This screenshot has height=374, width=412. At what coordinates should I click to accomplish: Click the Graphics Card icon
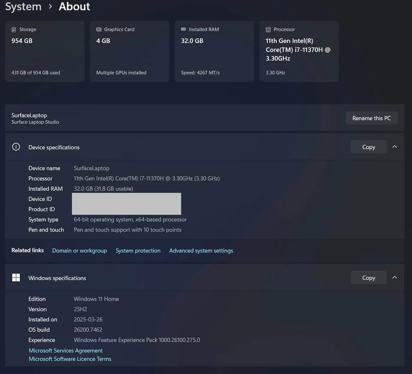tap(99, 30)
